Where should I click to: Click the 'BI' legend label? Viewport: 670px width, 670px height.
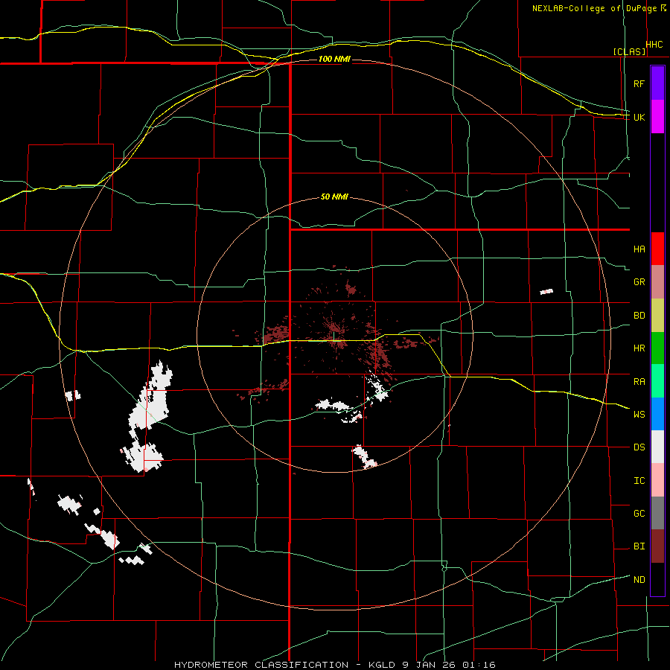click(x=639, y=546)
